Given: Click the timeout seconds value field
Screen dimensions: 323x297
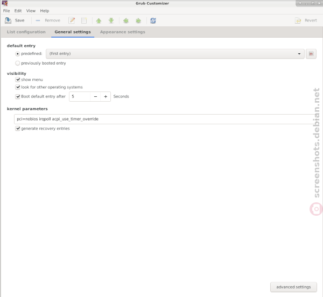Looking at the screenshot, I should pyautogui.click(x=80, y=96).
